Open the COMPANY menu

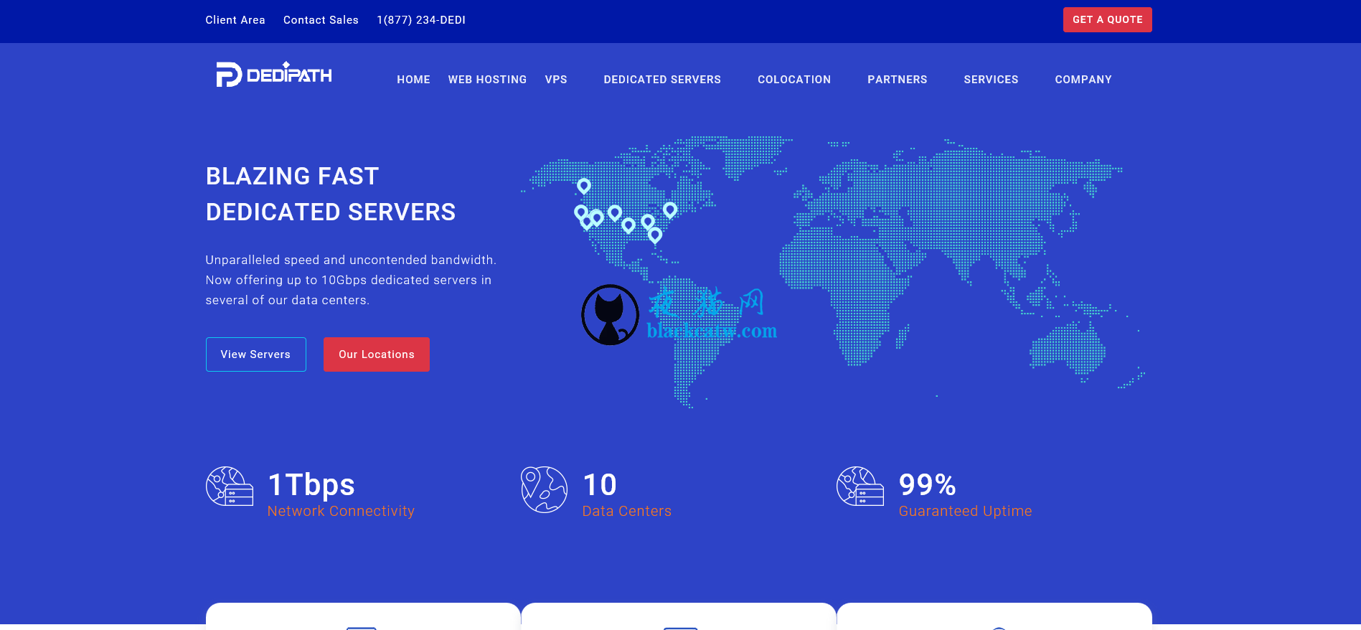1083,80
